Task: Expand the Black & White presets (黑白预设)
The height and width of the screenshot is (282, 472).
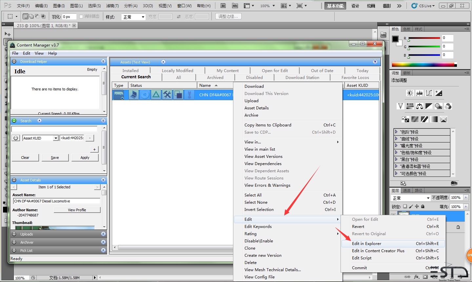Action: tap(396, 159)
